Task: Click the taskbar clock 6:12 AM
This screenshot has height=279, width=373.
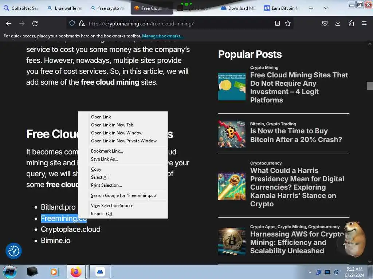Action: 354,272
